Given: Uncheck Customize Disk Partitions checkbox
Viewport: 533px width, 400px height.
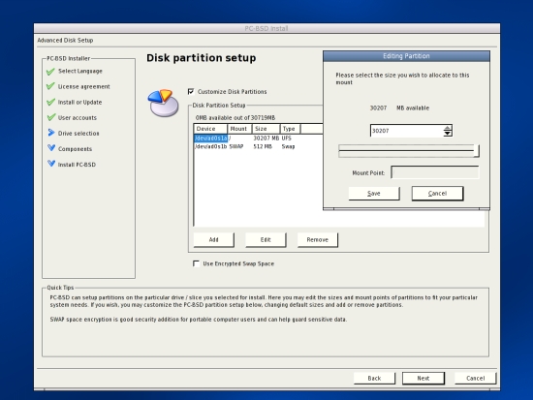Looking at the screenshot, I should pos(191,91).
